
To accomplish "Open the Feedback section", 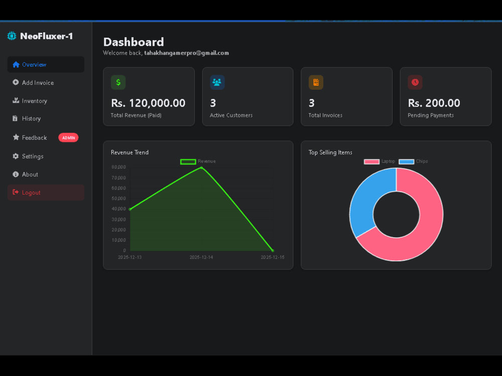I will 46,137.
